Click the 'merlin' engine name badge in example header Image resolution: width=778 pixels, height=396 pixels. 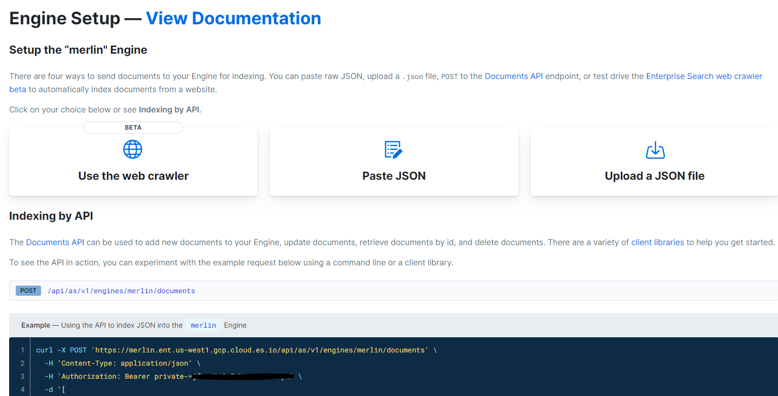(x=203, y=325)
